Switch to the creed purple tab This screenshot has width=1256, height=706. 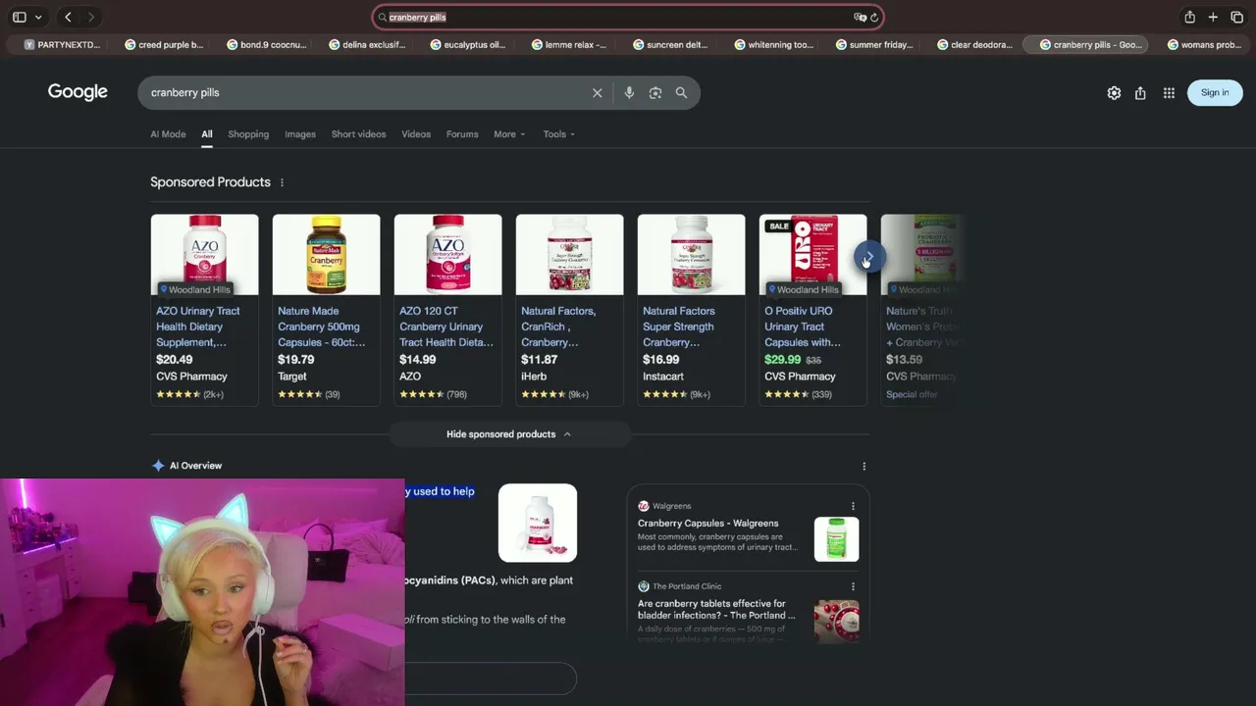[164, 44]
